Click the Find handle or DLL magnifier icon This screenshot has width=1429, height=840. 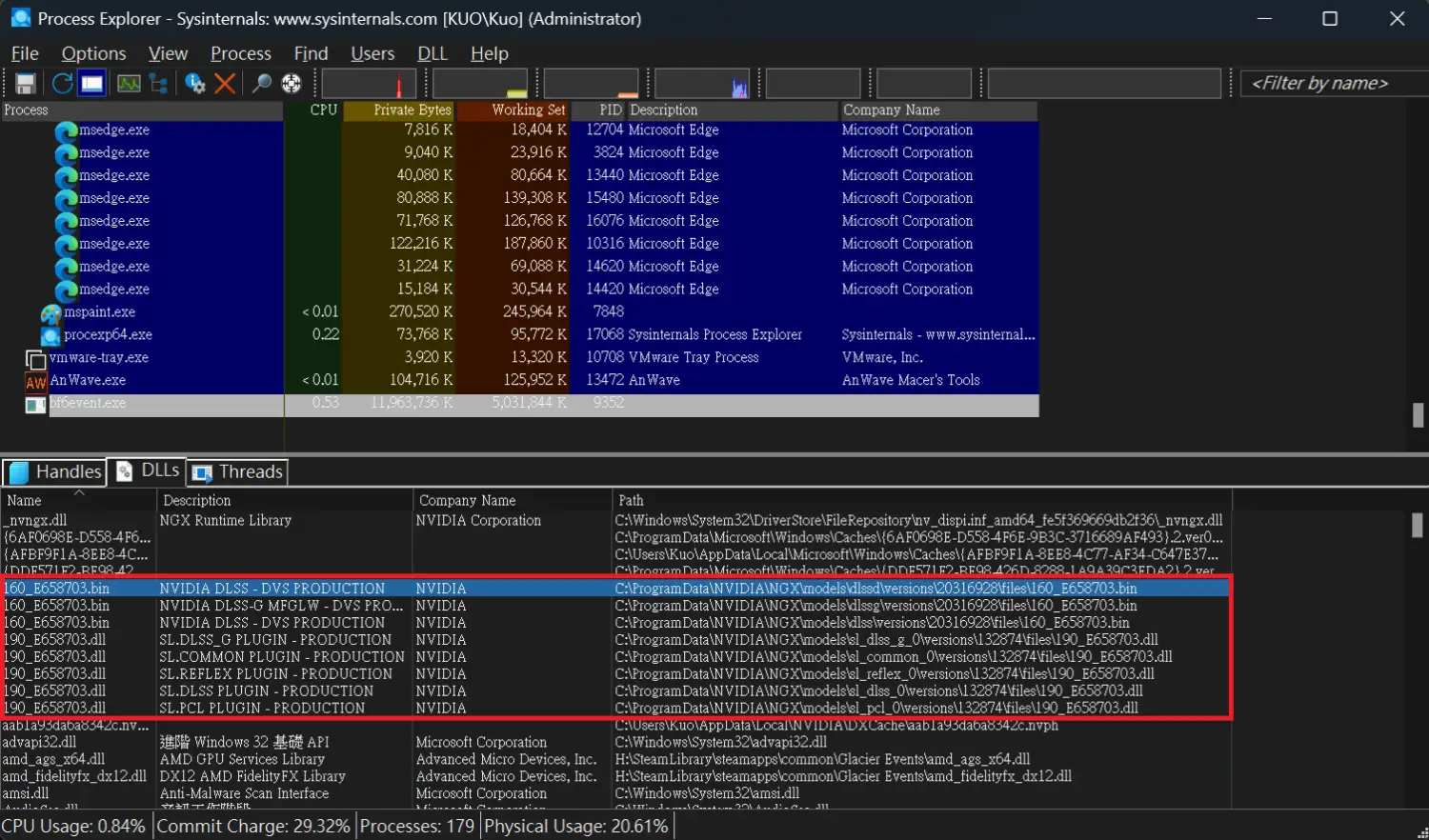tap(261, 84)
